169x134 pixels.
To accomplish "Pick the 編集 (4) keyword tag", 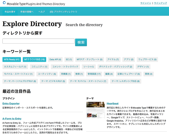I will [x=109, y=74].
